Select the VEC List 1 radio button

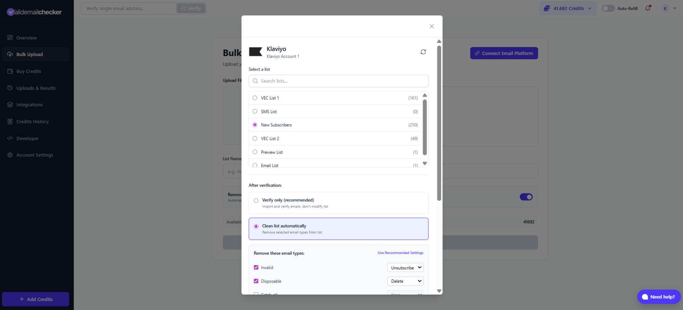click(255, 98)
